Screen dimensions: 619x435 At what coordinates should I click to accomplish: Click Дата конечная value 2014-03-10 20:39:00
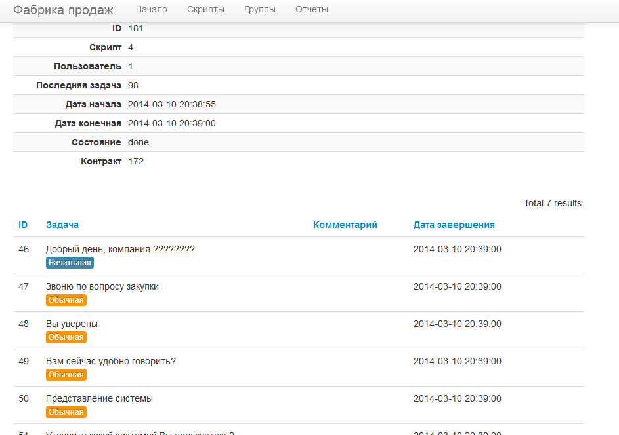point(172,123)
